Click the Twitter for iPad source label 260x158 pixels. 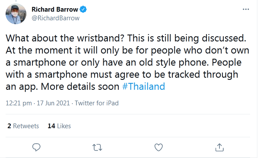point(97,103)
